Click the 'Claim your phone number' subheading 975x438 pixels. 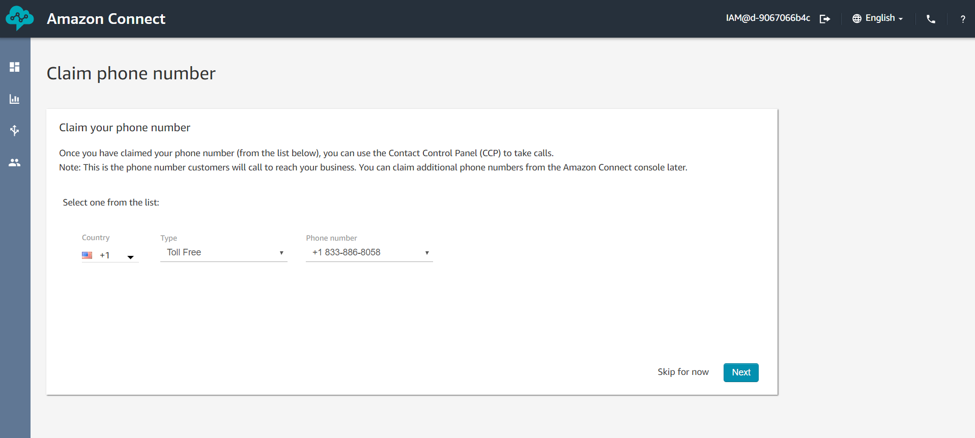125,128
